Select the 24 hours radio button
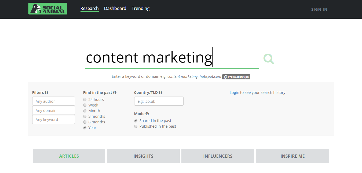The height and width of the screenshot is (173, 362). tap(85, 100)
